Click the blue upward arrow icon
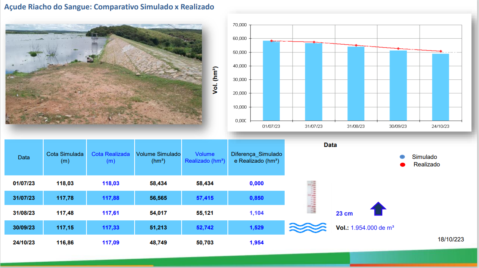This screenshot has width=479, height=268. (378, 209)
